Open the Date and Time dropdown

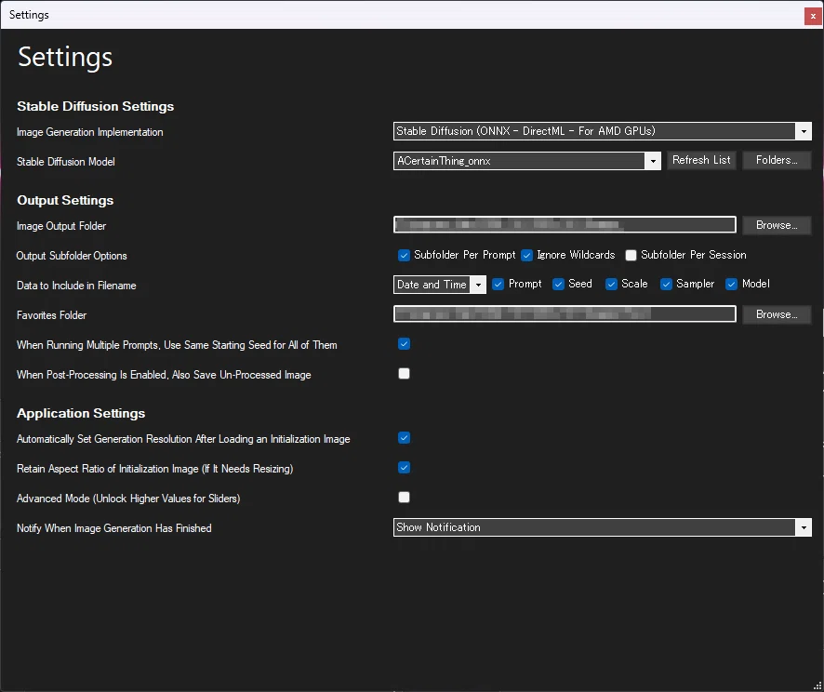(439, 285)
